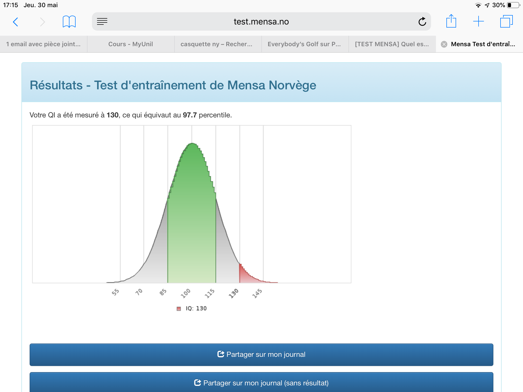Click the red IQ: 130 legend swatch
The image size is (523, 392).
179,309
